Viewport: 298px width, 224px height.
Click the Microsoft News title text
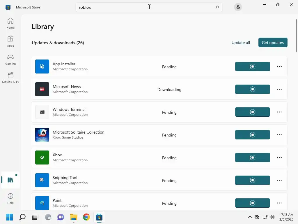[67, 87]
